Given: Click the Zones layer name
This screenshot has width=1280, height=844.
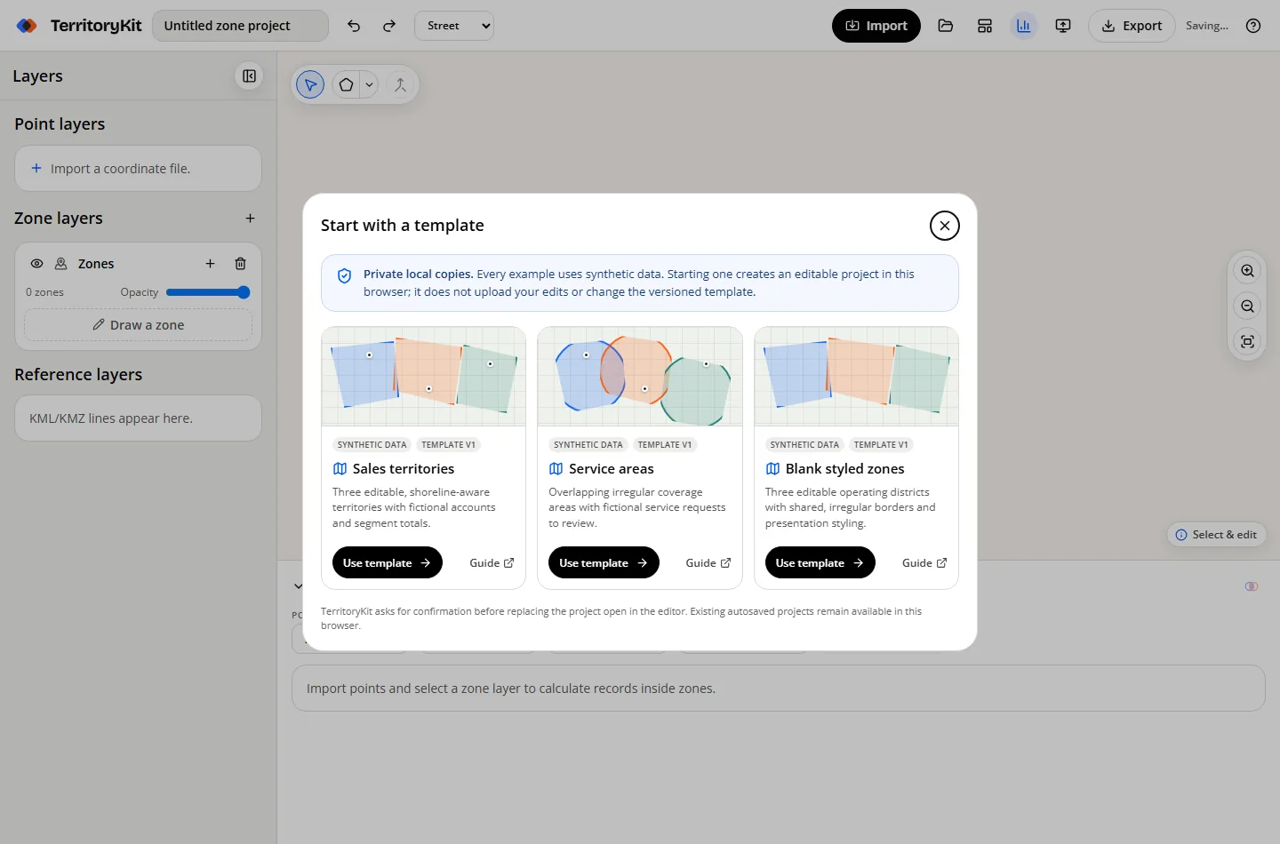Looking at the screenshot, I should click(x=96, y=264).
